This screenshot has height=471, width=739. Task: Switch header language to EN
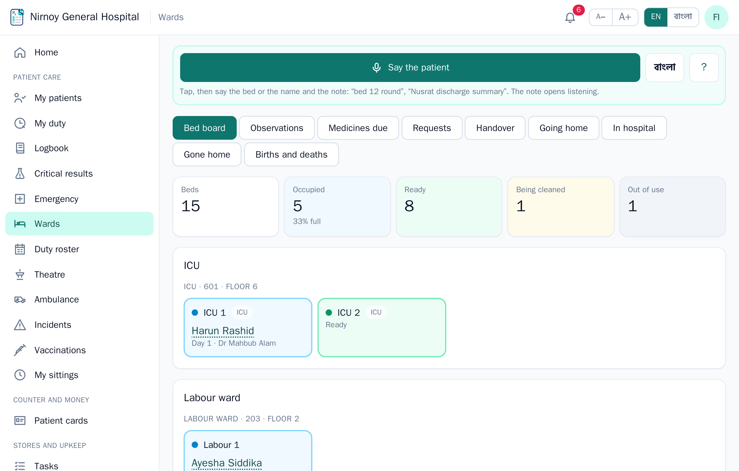tap(656, 17)
